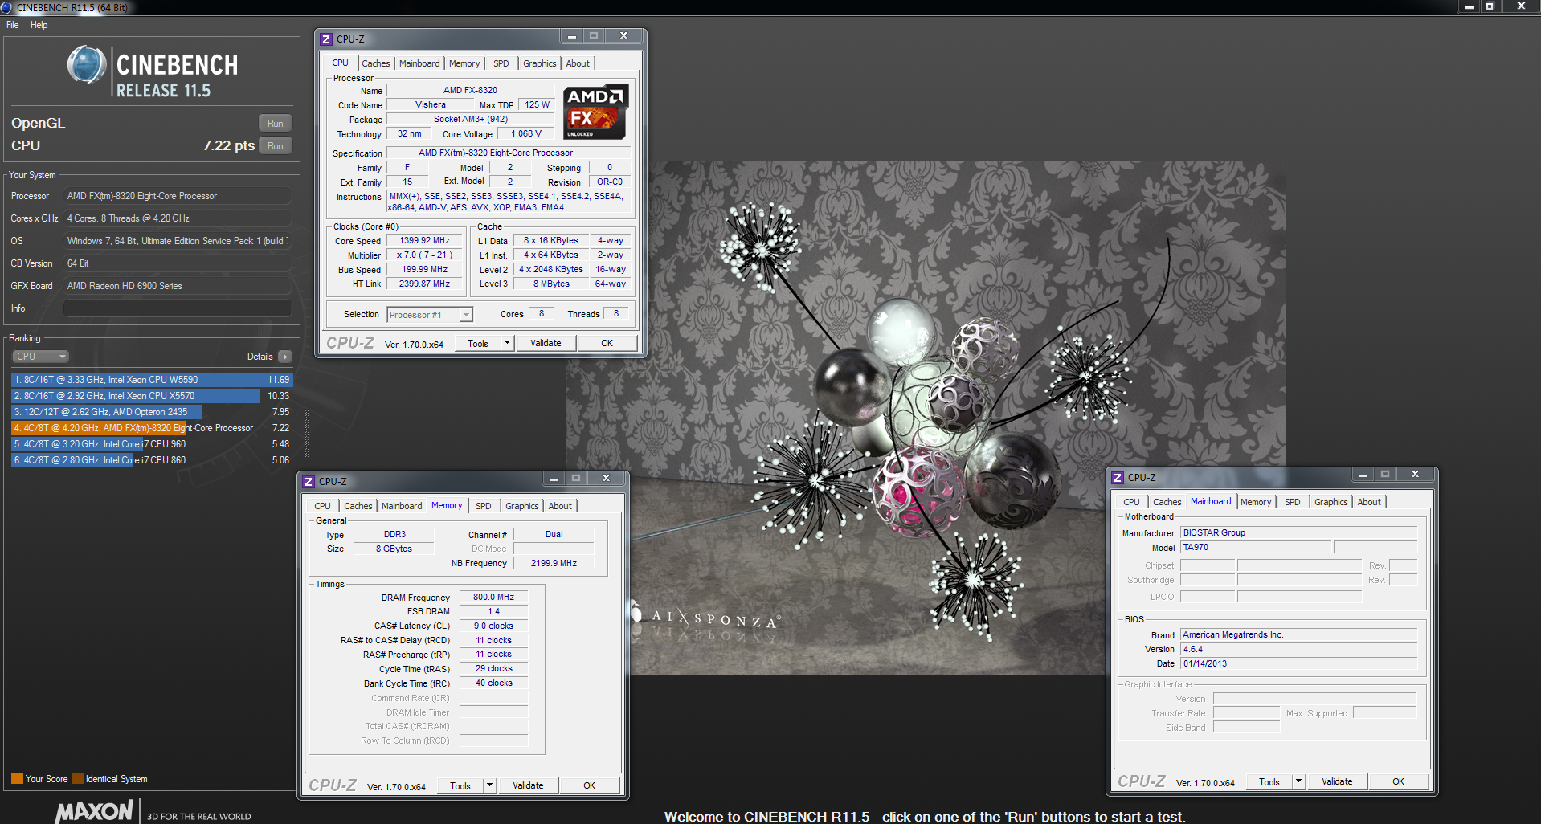Switch to Caches tab in top CPU-Z window
Image resolution: width=1541 pixels, height=824 pixels.
pyautogui.click(x=375, y=63)
